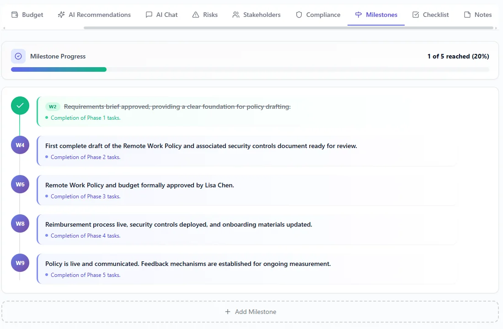This screenshot has width=503, height=329.
Task: Uncheck the completed green W2 milestone checkmark
Action: pyautogui.click(x=20, y=106)
